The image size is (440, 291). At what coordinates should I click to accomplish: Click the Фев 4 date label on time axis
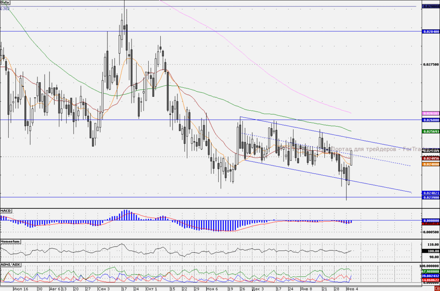[352, 289]
